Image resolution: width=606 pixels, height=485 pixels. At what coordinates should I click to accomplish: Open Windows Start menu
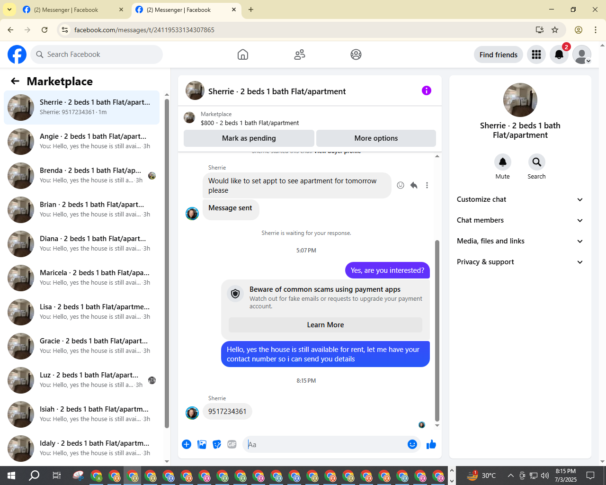coord(11,476)
